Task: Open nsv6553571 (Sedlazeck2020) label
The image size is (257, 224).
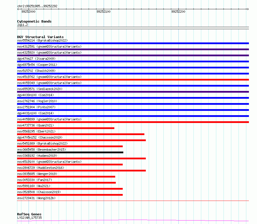Action: click(x=40, y=89)
